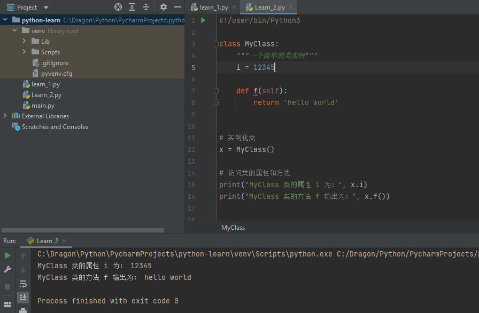Collapse all nodes in the Project tree
Viewport: 479px width, 313px height.
[x=145, y=7]
